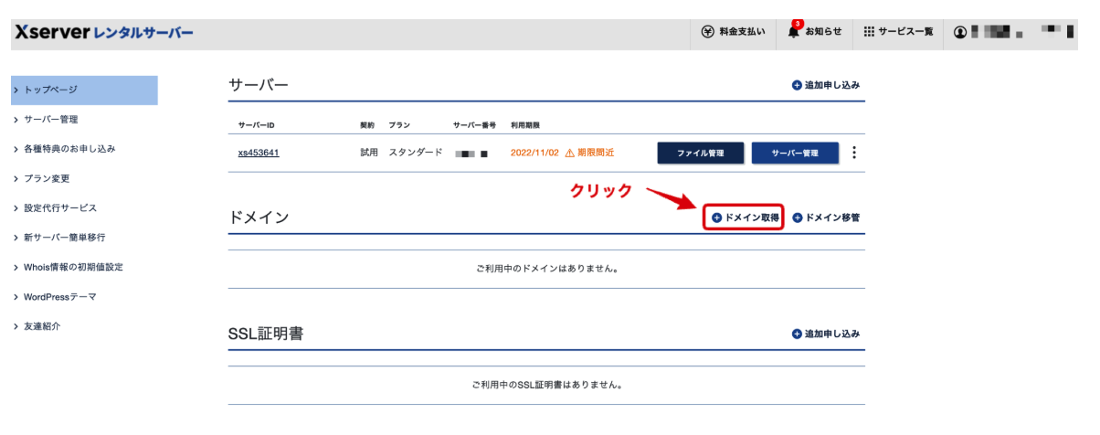The image size is (1100, 435).
Task: Click the サーバーID column header
Action: (256, 124)
